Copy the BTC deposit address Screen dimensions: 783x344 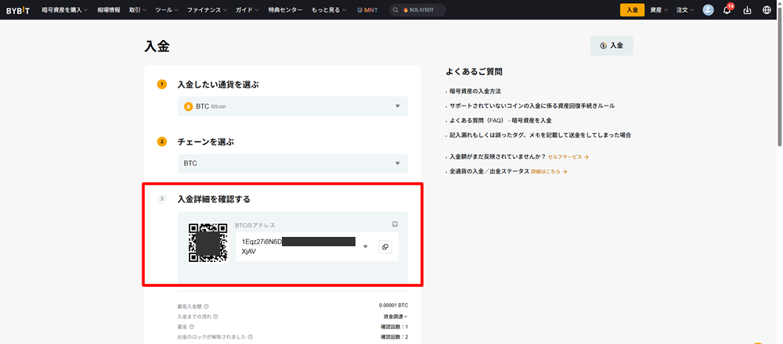click(x=384, y=247)
